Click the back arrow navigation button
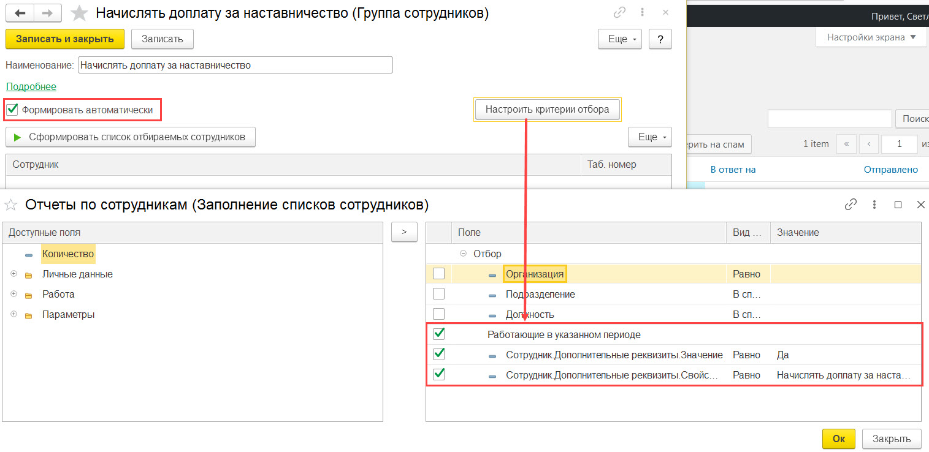Image resolution: width=929 pixels, height=452 pixels. coord(20,13)
